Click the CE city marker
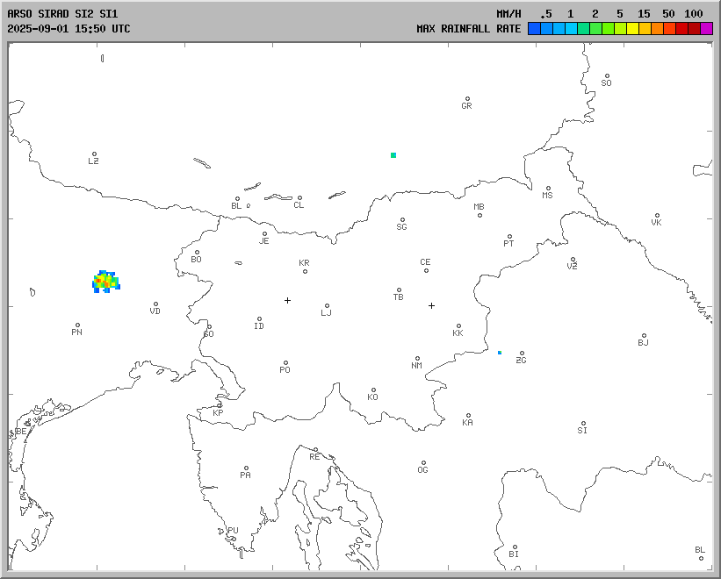721x579 pixels. click(426, 270)
